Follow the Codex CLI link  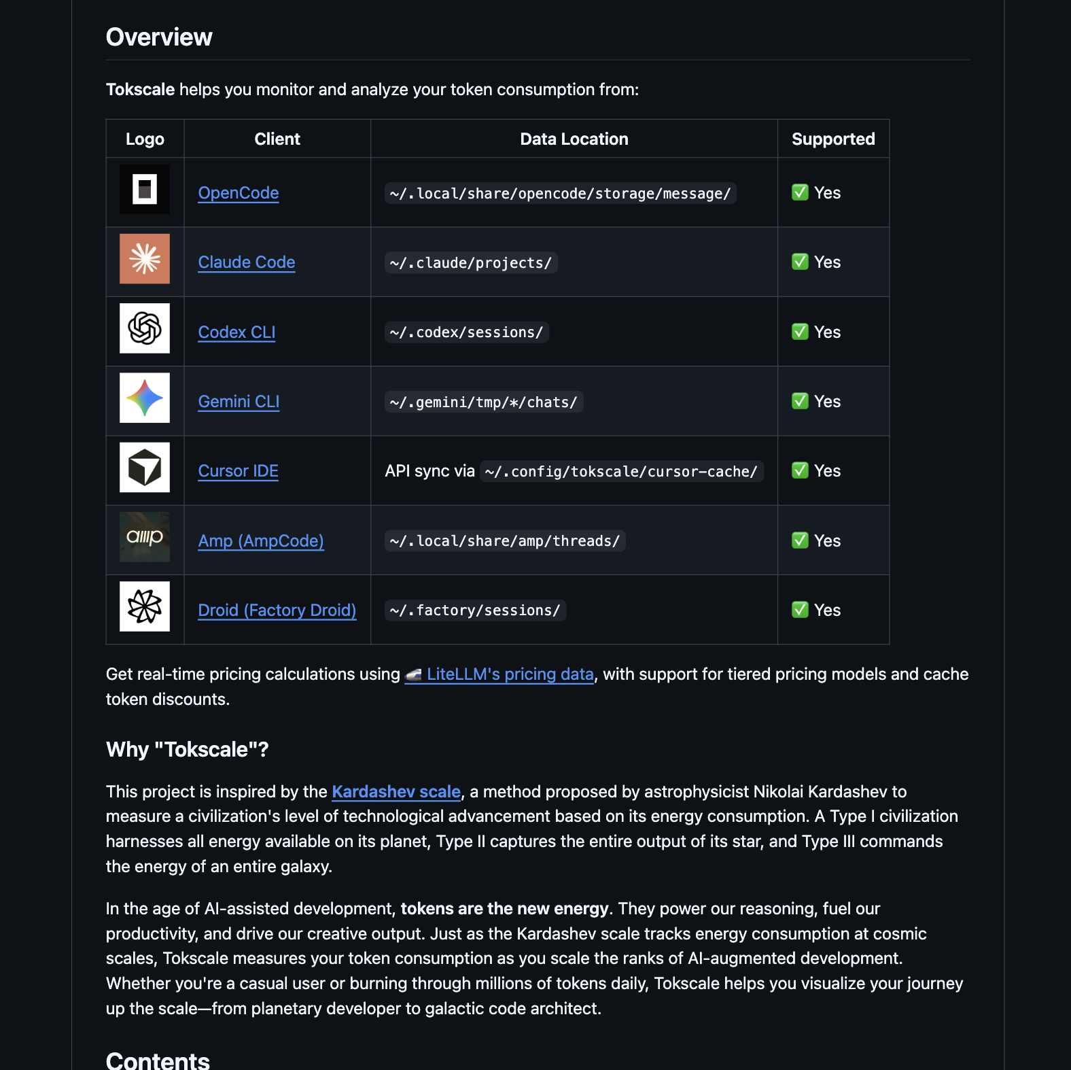pos(236,332)
